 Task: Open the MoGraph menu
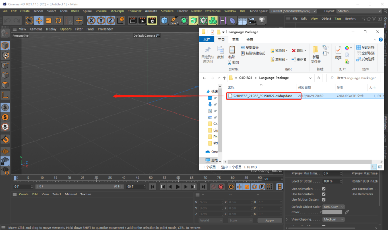[x=117, y=11]
